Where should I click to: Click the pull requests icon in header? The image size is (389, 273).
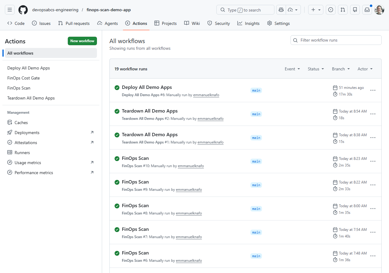tap(343, 9)
